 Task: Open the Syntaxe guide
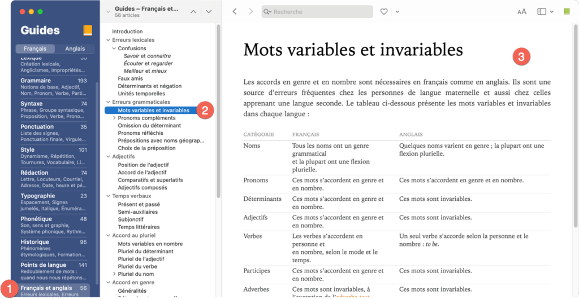[x=54, y=110]
